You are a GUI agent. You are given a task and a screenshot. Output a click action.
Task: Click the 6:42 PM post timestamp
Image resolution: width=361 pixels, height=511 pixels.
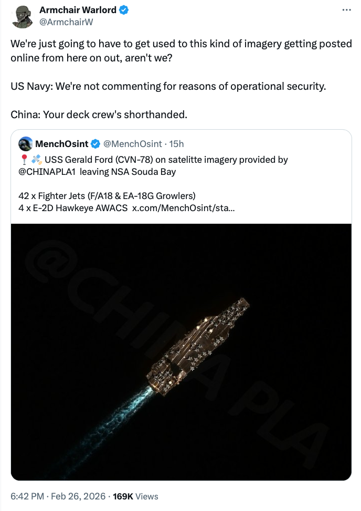point(28,496)
